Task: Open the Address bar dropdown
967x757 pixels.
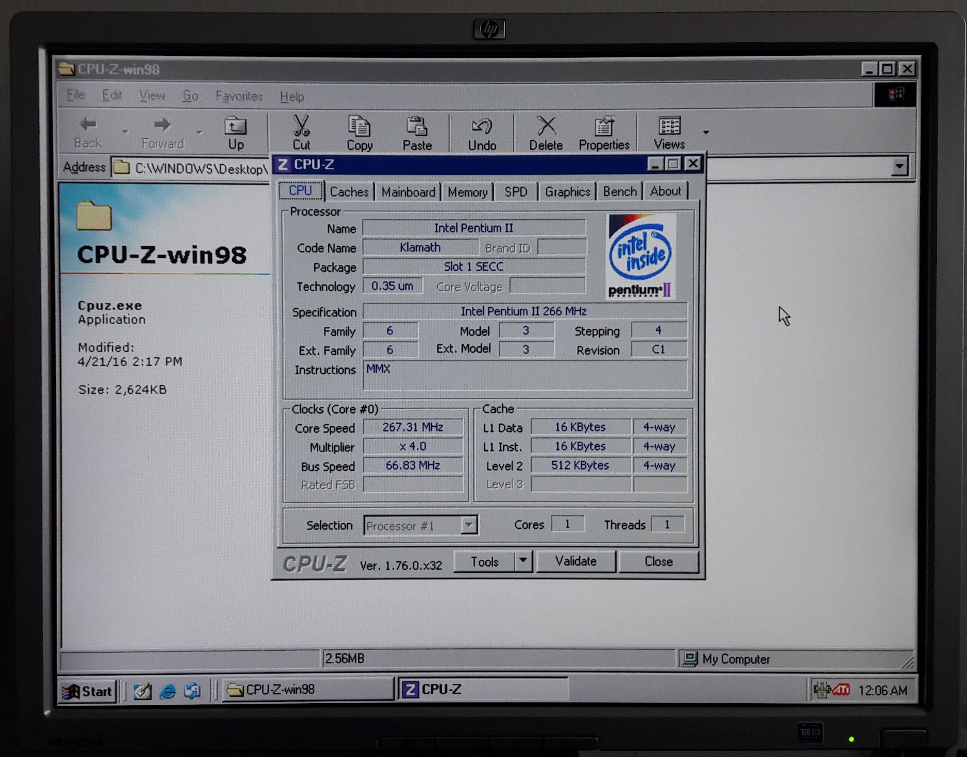Action: click(899, 167)
